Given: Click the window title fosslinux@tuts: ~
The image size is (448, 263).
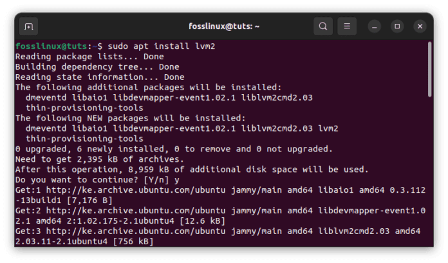Looking at the screenshot, I should [223, 27].
